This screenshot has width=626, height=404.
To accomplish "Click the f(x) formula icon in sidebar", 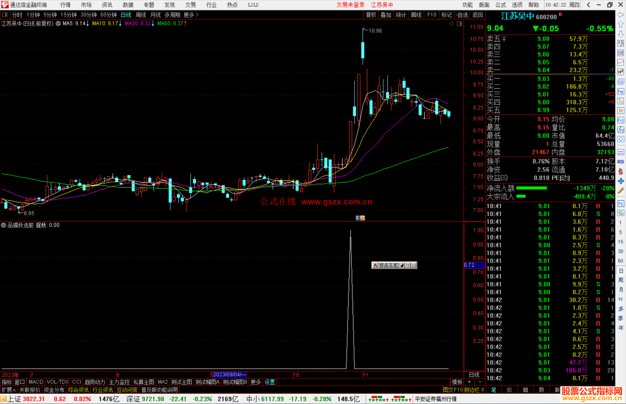I will coord(620,130).
